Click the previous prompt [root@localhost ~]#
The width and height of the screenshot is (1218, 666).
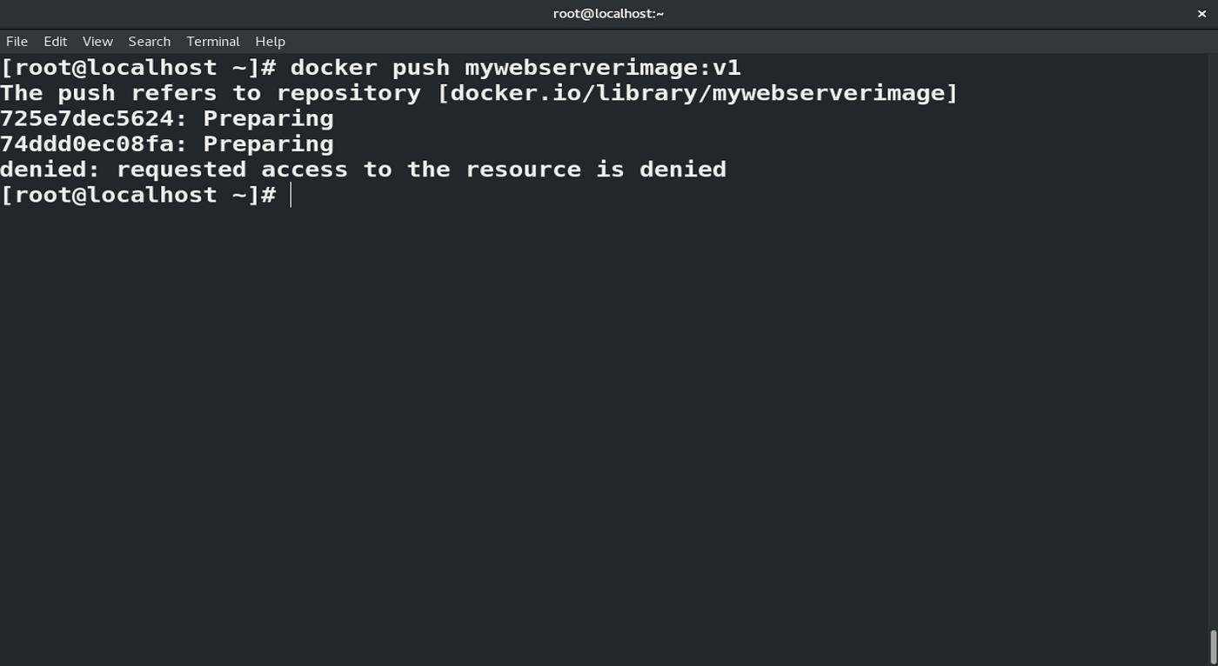(x=139, y=67)
